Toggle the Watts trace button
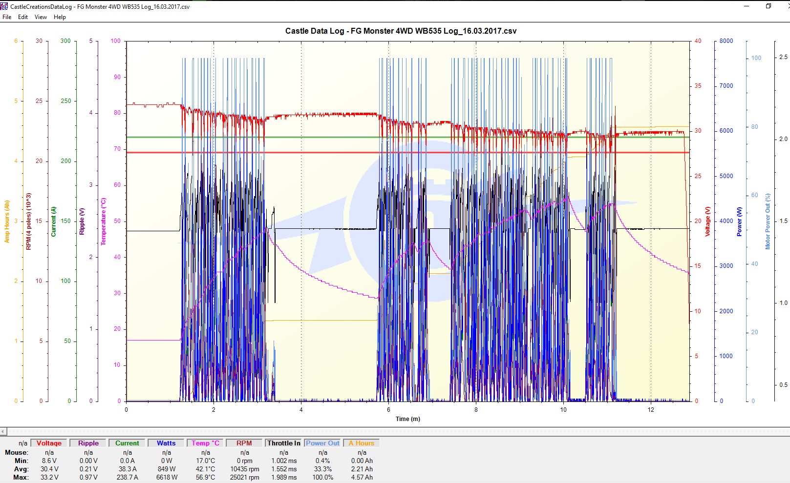The width and height of the screenshot is (790, 483). coord(166,443)
